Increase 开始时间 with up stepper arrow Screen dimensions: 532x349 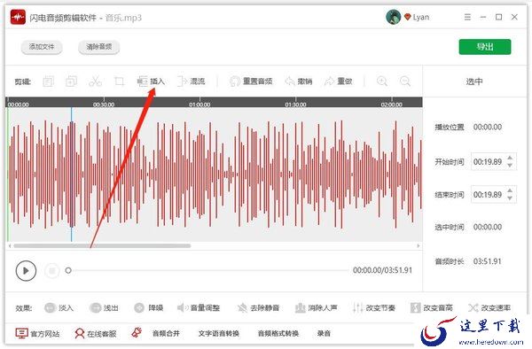point(510,158)
